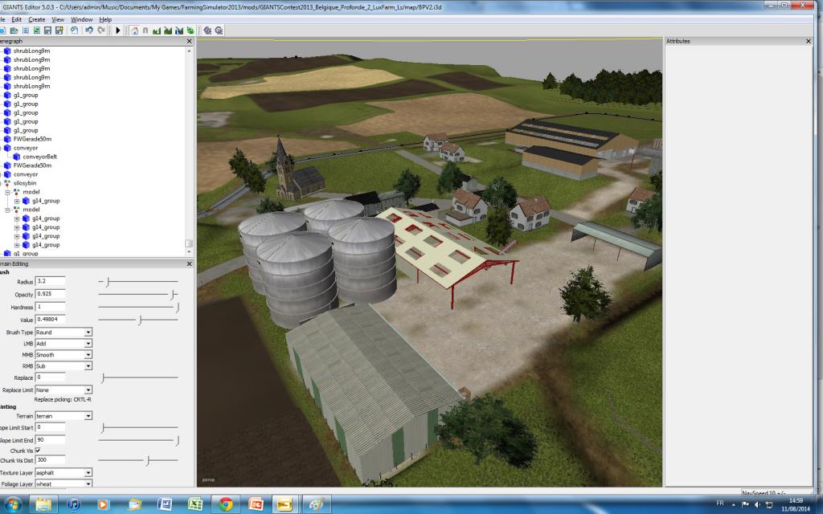Open the Brush Type dropdown showing Round
This screenshot has height=514, width=823.
(x=63, y=332)
